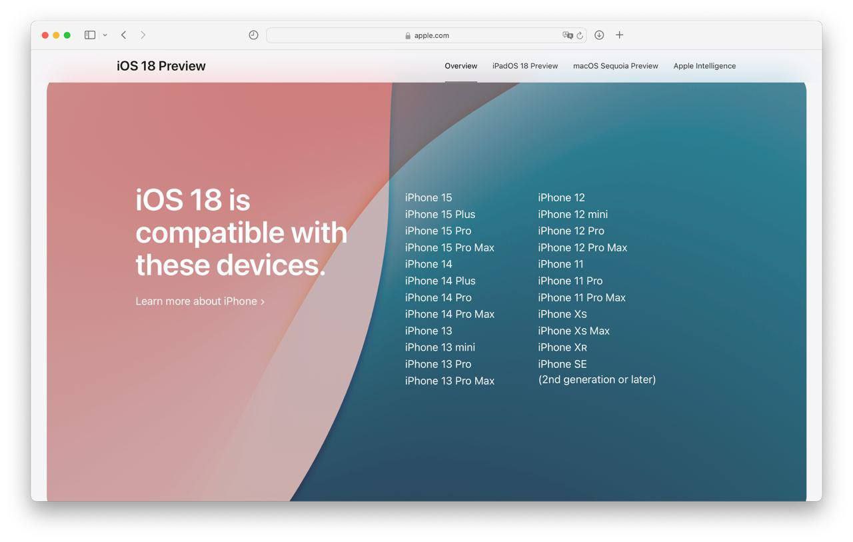Click the 2nd generation or later note
853x542 pixels.
pyautogui.click(x=597, y=379)
